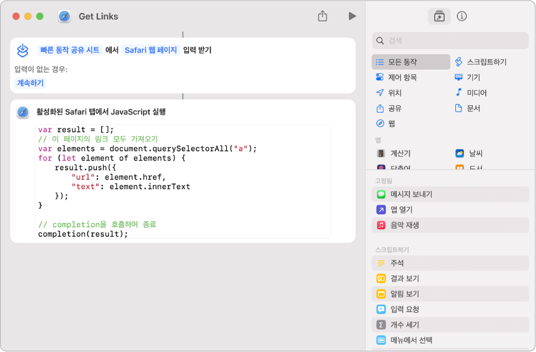536x352 pixels.
Task: Run the shortcut with the play button
Action: pos(352,16)
